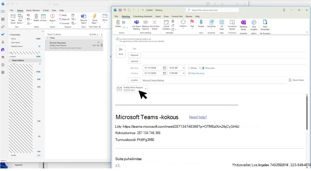The height and width of the screenshot is (171, 311).
Task: Click Reply in main Outlook ribbon
Action: [x=63, y=15]
